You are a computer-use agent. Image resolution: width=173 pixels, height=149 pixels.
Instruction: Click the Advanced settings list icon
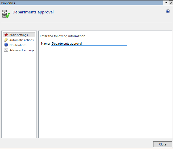click(6, 50)
